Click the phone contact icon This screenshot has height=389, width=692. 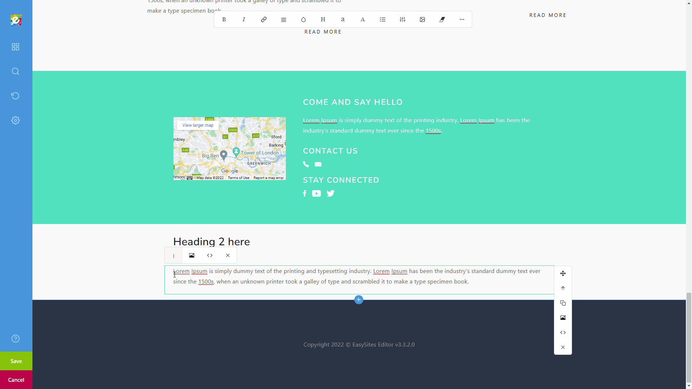pyautogui.click(x=306, y=164)
